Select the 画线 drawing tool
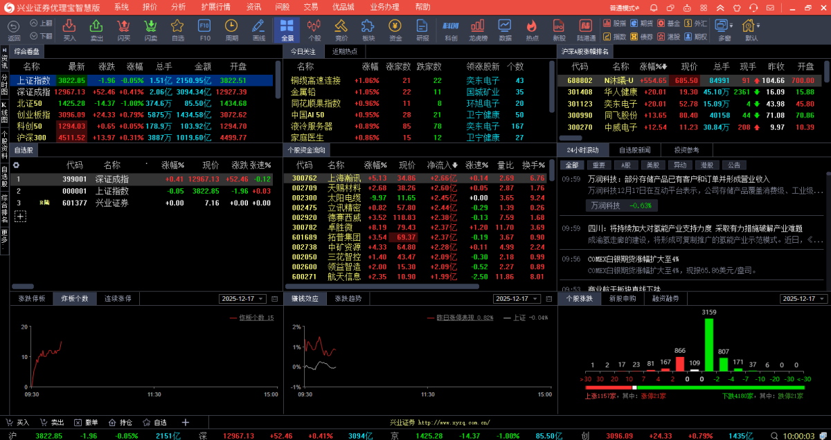This screenshot has width=831, height=440. coord(259,29)
